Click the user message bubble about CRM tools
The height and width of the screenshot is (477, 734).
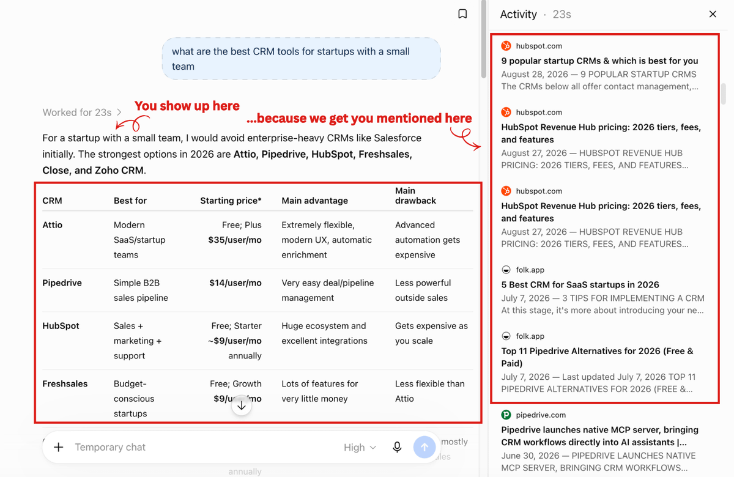click(x=301, y=59)
